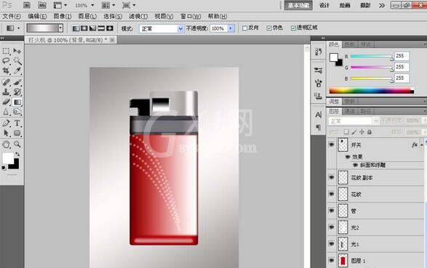Image resolution: width=427 pixels, height=268 pixels.
Task: Select the Move tool
Action: (x=17, y=51)
